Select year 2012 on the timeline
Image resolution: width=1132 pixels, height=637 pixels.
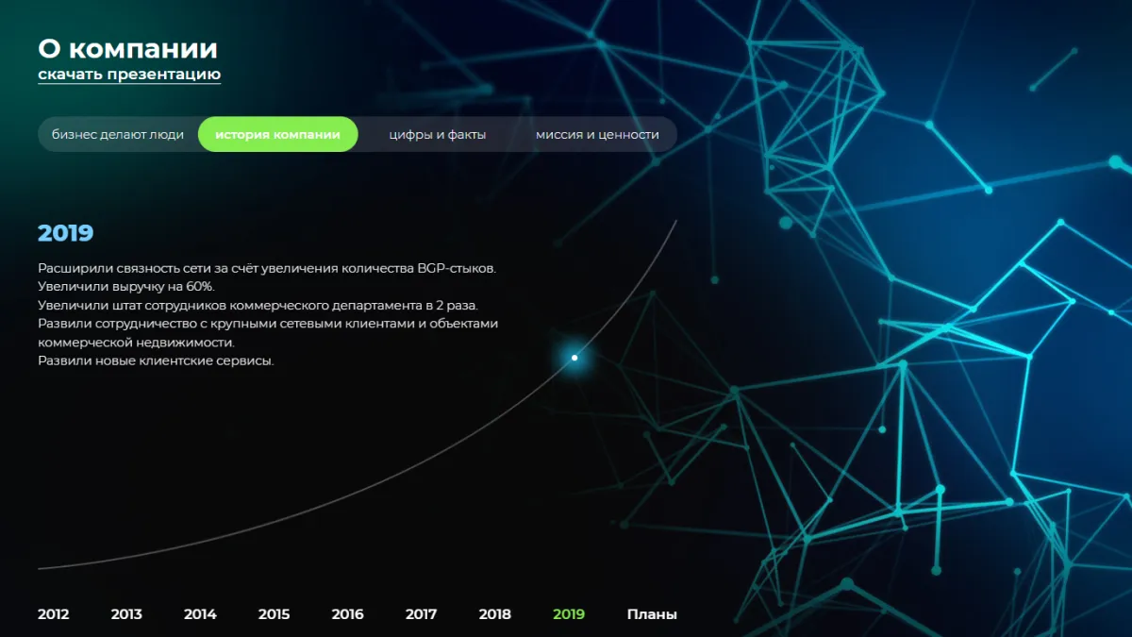[x=53, y=614]
